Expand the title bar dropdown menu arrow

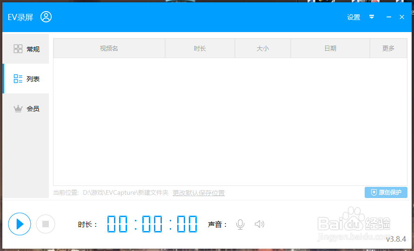(372, 17)
